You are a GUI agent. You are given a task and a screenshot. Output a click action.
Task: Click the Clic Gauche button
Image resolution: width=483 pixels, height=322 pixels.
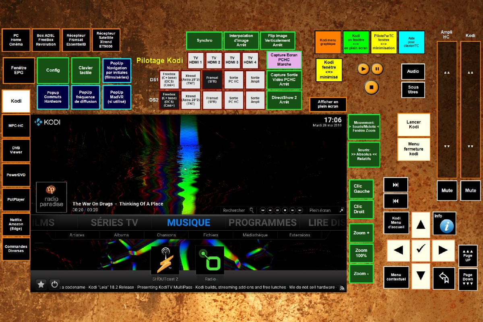[x=361, y=189]
